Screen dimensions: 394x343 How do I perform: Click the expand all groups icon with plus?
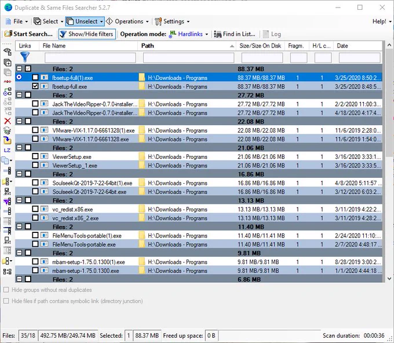click(x=8, y=63)
